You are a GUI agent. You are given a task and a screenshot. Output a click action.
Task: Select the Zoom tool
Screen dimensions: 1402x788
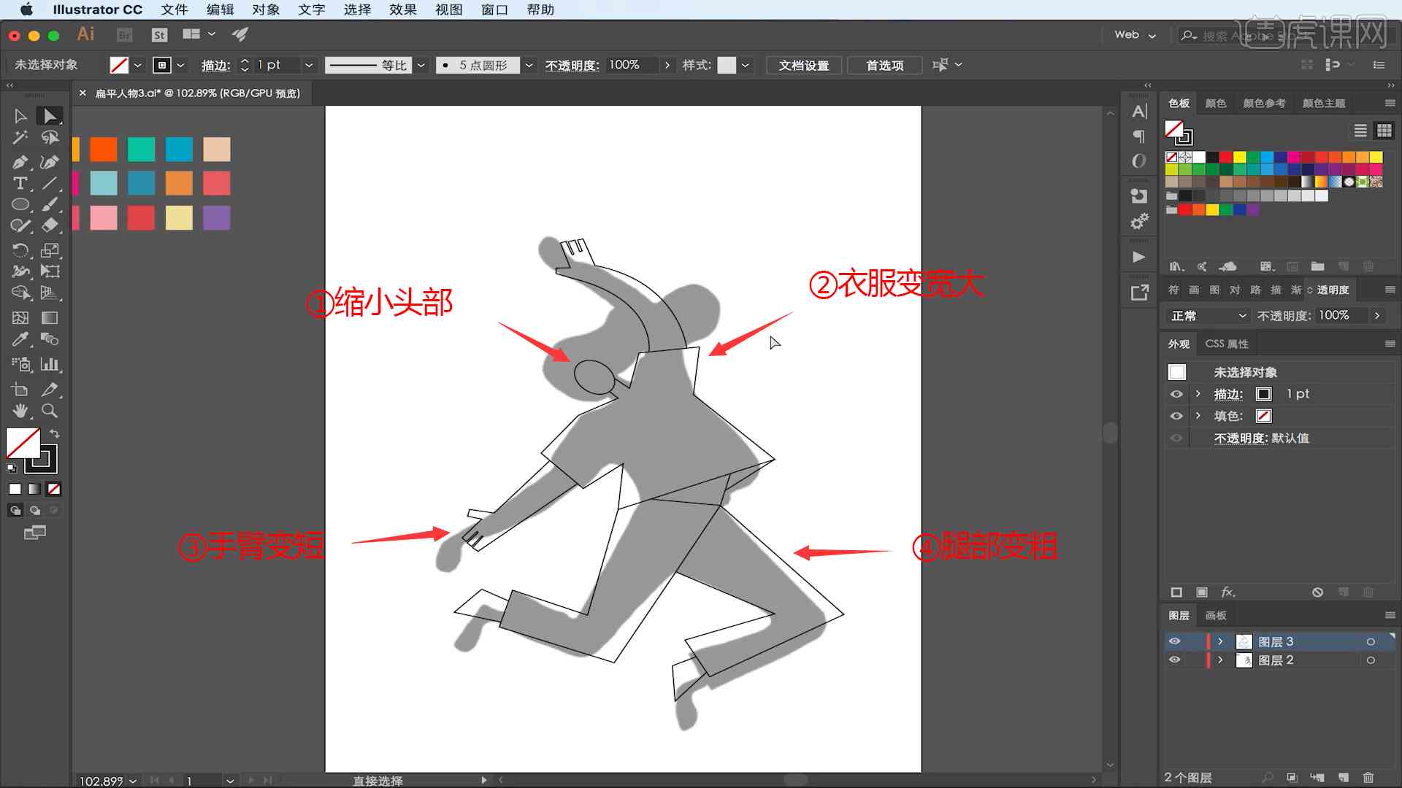point(49,411)
